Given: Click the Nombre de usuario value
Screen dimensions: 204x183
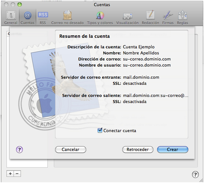Looking at the screenshot, I should (147, 65).
